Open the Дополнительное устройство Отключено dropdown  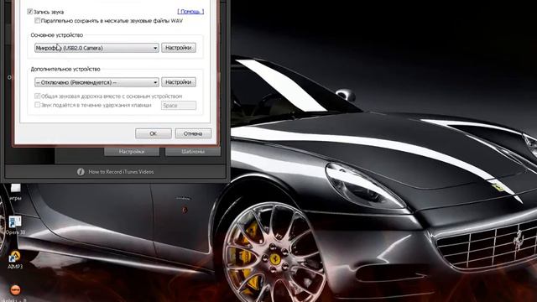click(x=96, y=82)
